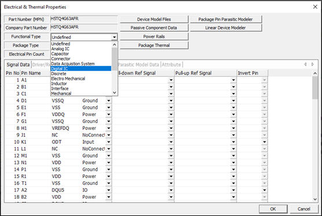Choose Analog IC from the list

coord(81,49)
